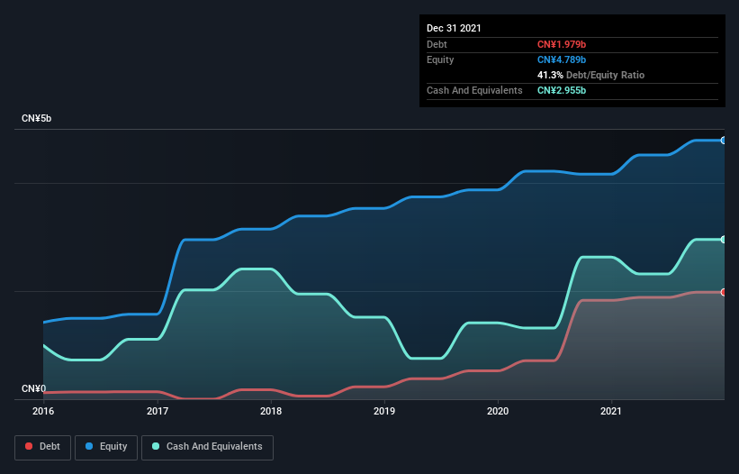Click the 2020 x-axis label

498,411
